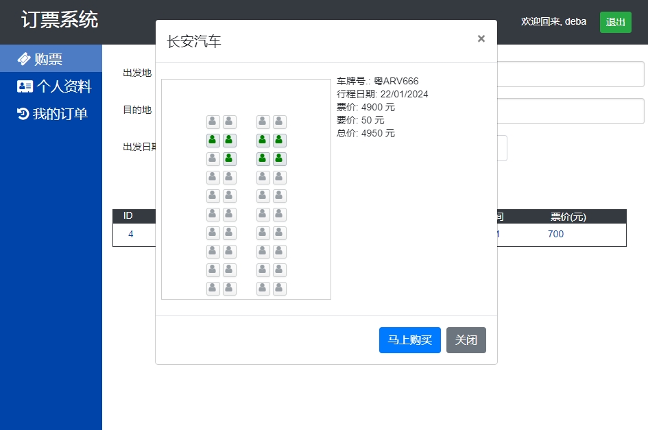
Task: Click the 马上购买 button
Action: (409, 340)
